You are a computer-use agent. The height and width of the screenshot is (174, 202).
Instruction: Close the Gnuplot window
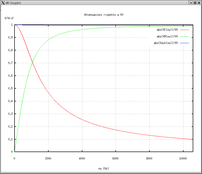pos(199,2)
